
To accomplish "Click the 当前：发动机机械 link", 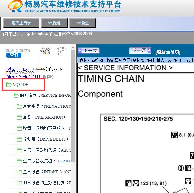I will (23, 77).
